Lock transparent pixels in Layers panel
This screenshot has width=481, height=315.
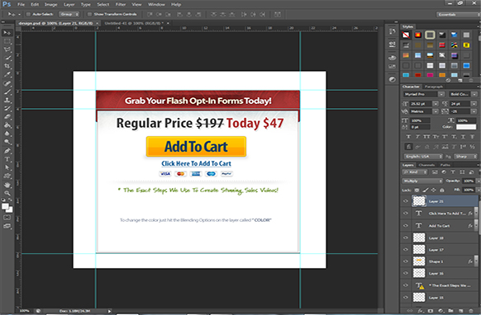(417, 190)
